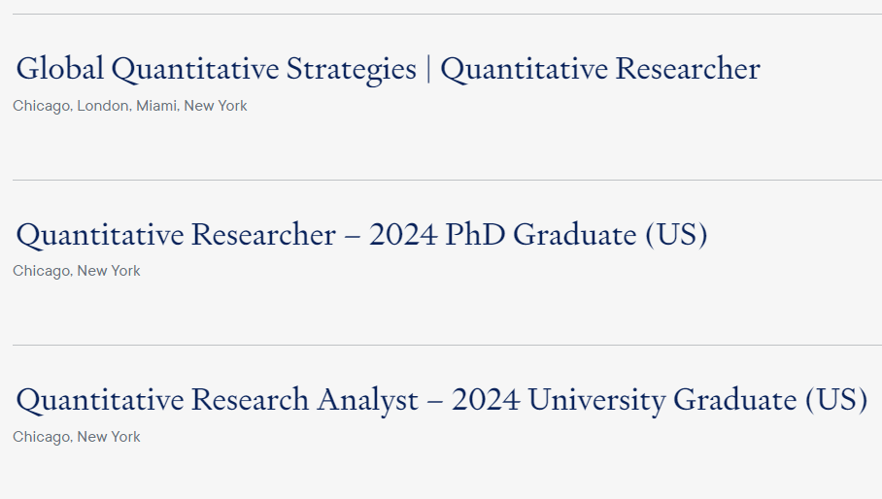Click London in first job's locations
Viewport: 882px width, 499px height.
(x=102, y=106)
